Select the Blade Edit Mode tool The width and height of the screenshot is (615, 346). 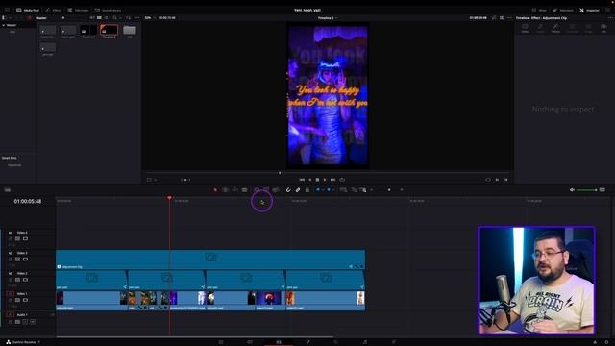click(244, 190)
